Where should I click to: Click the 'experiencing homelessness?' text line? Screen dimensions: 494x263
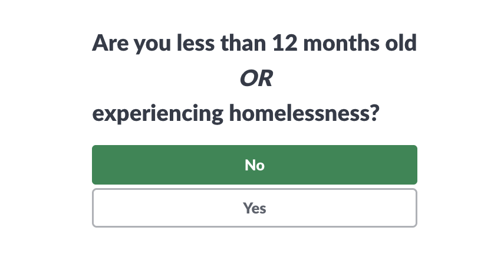(x=235, y=113)
